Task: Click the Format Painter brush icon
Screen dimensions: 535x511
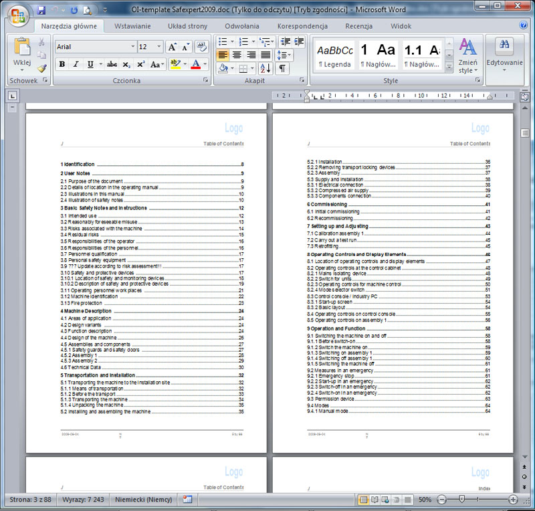Action: 41,68
